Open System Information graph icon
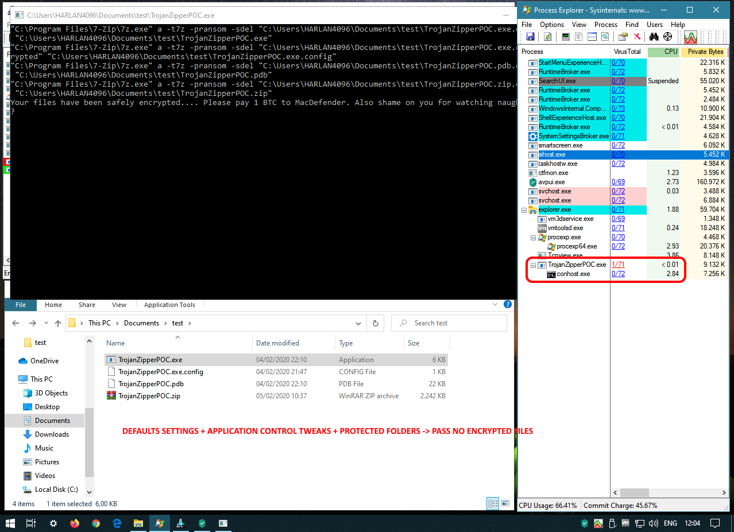The image size is (734, 532). coord(566,37)
